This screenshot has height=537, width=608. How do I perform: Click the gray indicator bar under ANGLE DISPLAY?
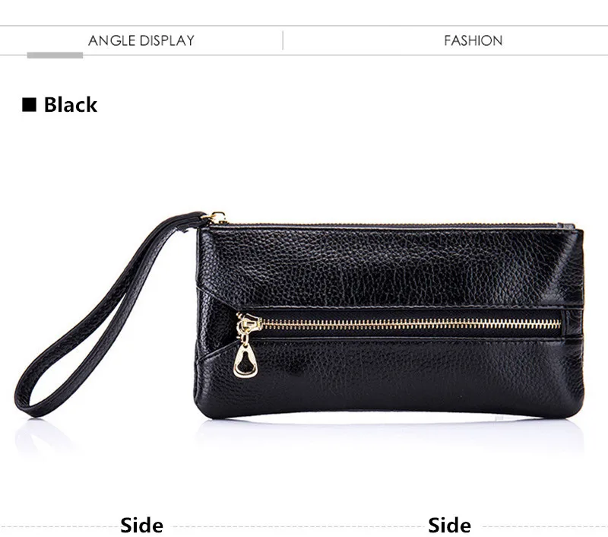click(55, 56)
